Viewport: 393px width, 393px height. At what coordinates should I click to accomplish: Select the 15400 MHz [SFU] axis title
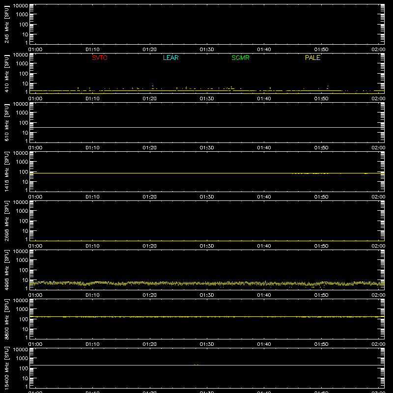[6, 368]
